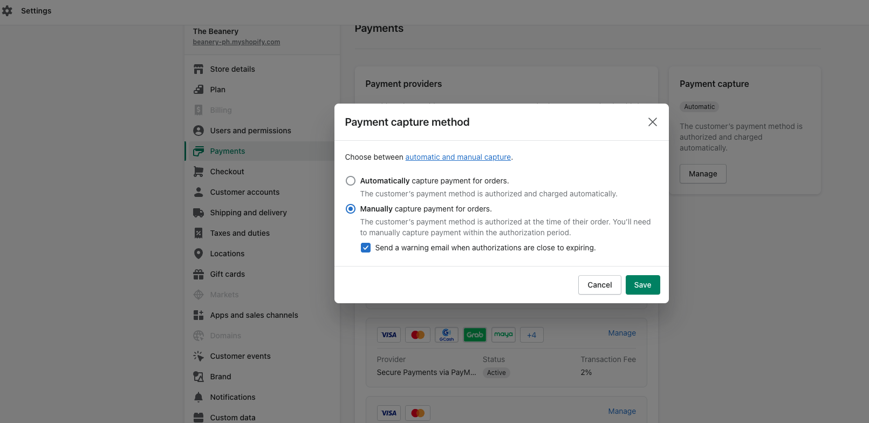This screenshot has width=869, height=423.
Task: Select Manually capture payment radio button
Action: pyautogui.click(x=351, y=209)
